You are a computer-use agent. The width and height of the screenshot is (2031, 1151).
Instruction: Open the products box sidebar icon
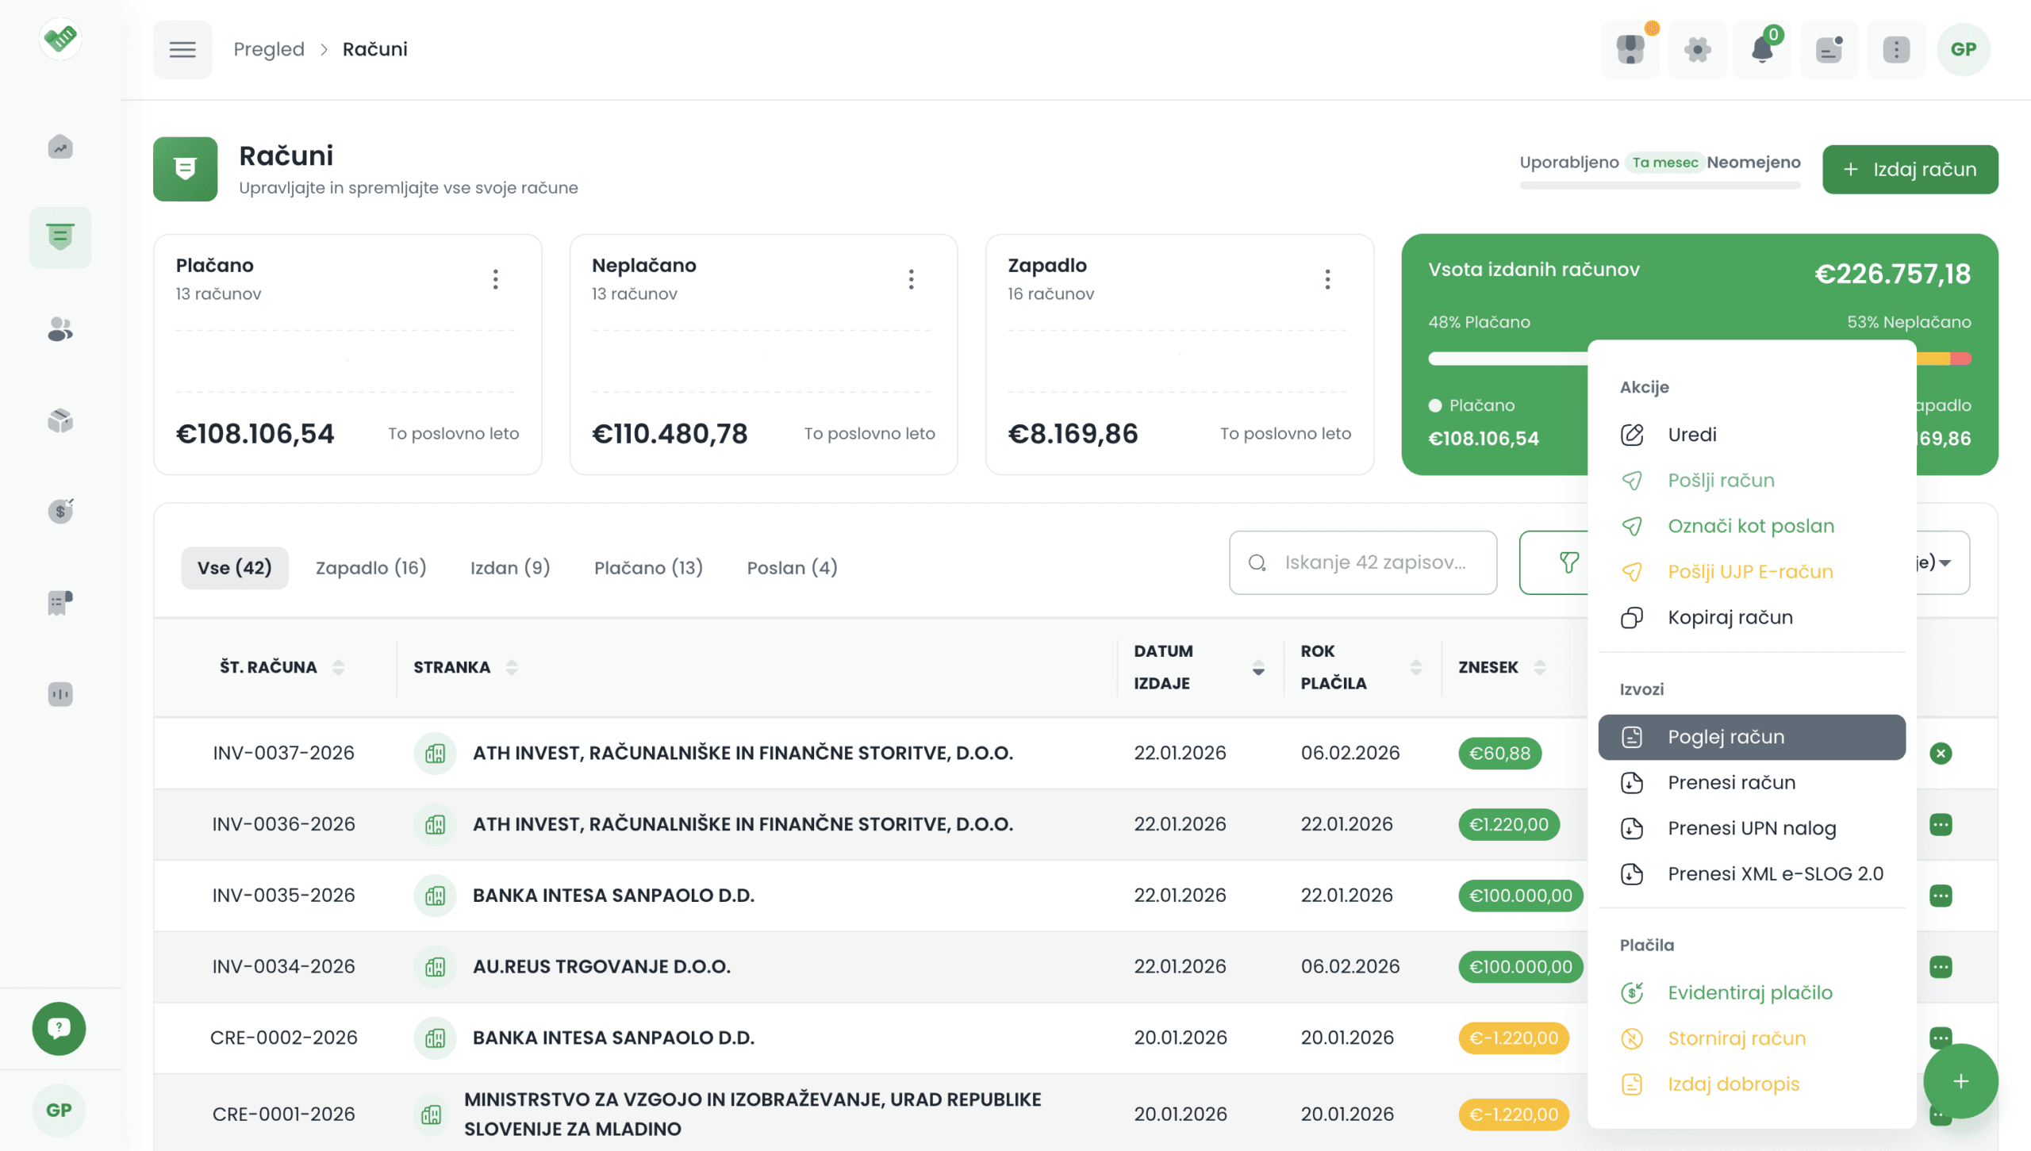click(60, 420)
